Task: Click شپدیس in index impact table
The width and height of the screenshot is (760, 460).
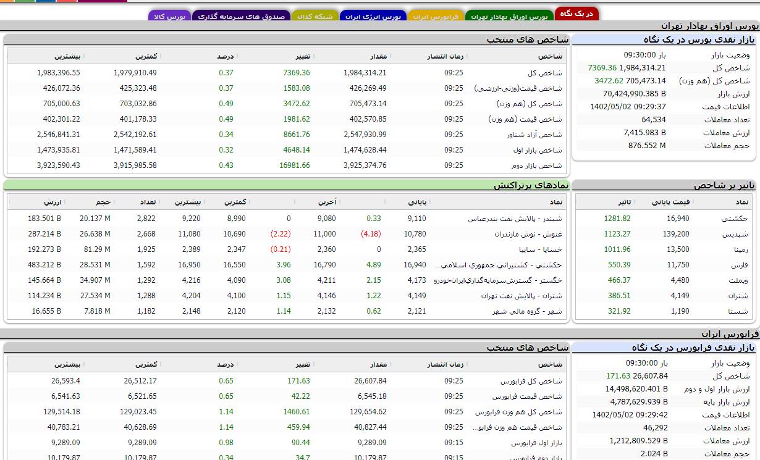Action: tap(736, 234)
